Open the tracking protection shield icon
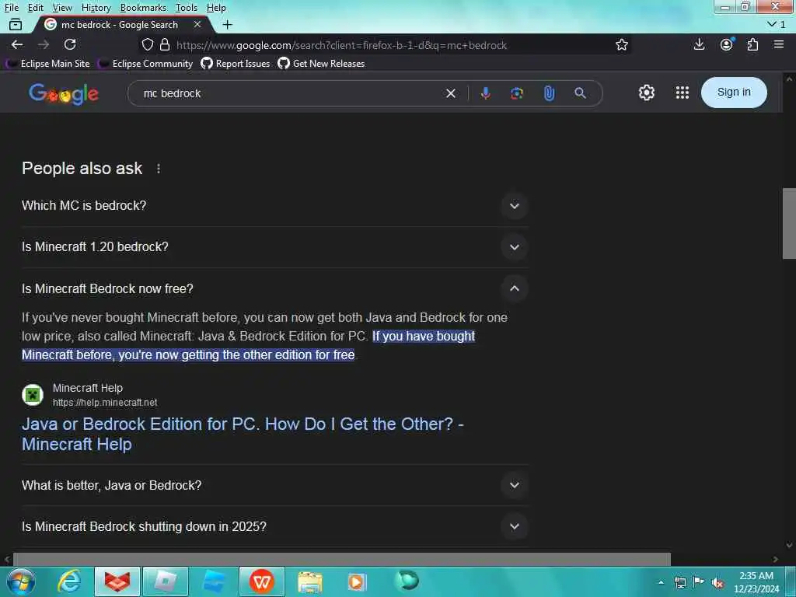796x597 pixels. 147,44
